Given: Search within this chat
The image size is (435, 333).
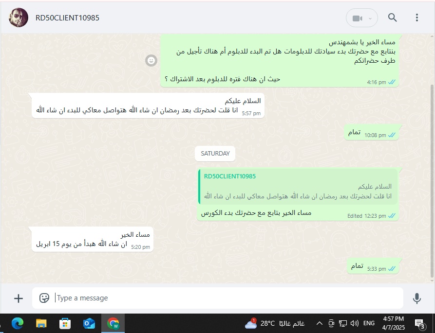Looking at the screenshot, I should pyautogui.click(x=392, y=18).
